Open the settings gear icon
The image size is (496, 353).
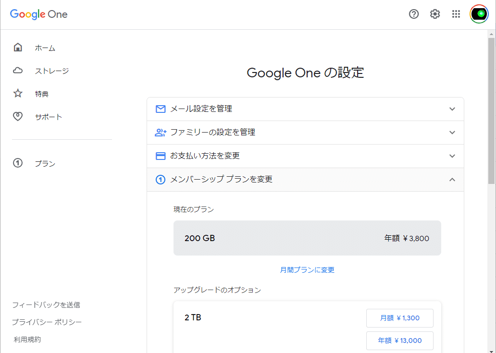(435, 14)
